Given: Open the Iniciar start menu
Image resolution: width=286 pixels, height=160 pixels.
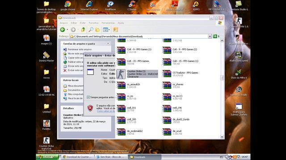Looking at the screenshot, I should (47, 157).
